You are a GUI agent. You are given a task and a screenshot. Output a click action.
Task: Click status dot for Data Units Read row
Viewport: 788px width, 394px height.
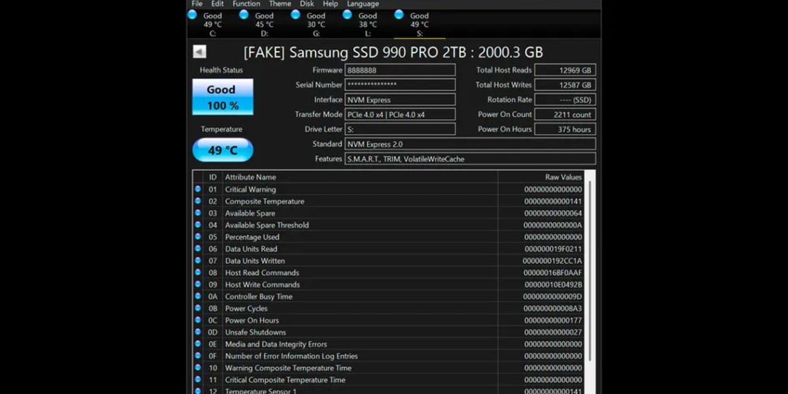point(198,249)
